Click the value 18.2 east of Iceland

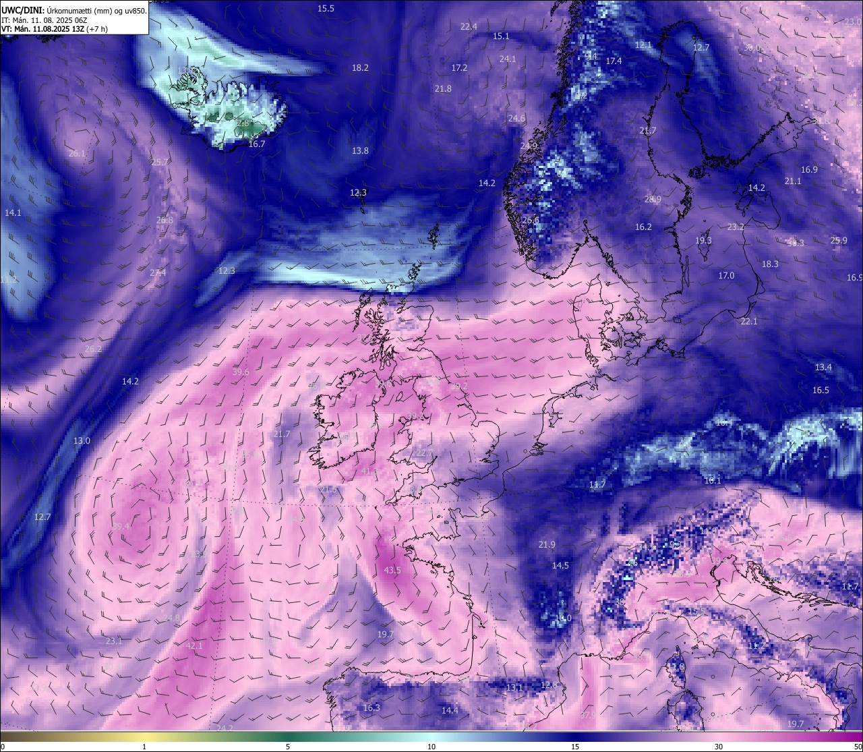click(x=360, y=67)
